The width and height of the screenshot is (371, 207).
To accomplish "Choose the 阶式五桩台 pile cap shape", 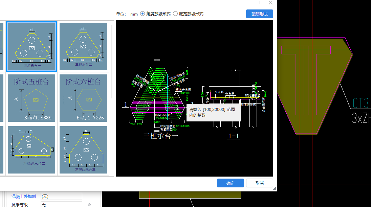I will click(31, 98).
